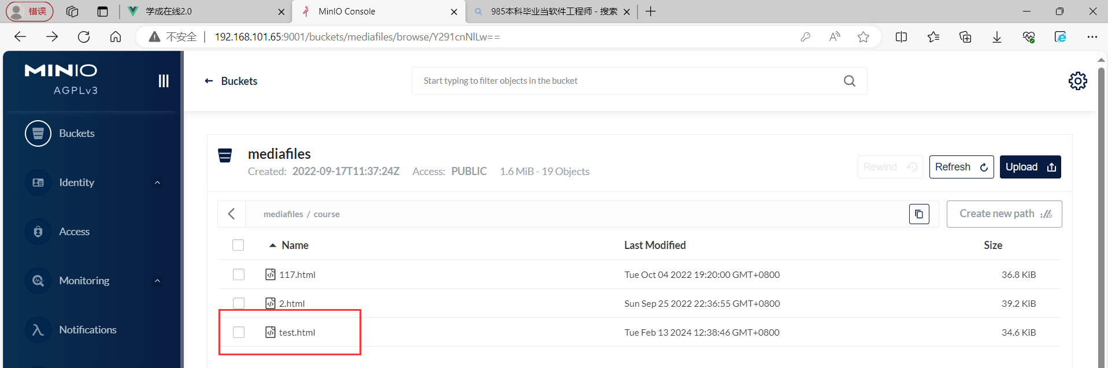Open the 2.html file
1108x368 pixels.
click(292, 304)
